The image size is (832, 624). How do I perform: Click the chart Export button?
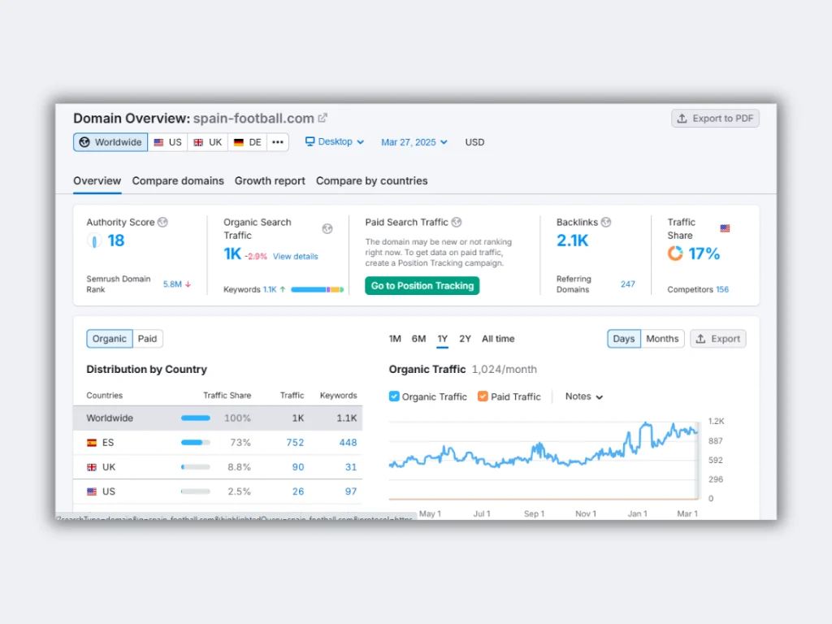point(717,339)
